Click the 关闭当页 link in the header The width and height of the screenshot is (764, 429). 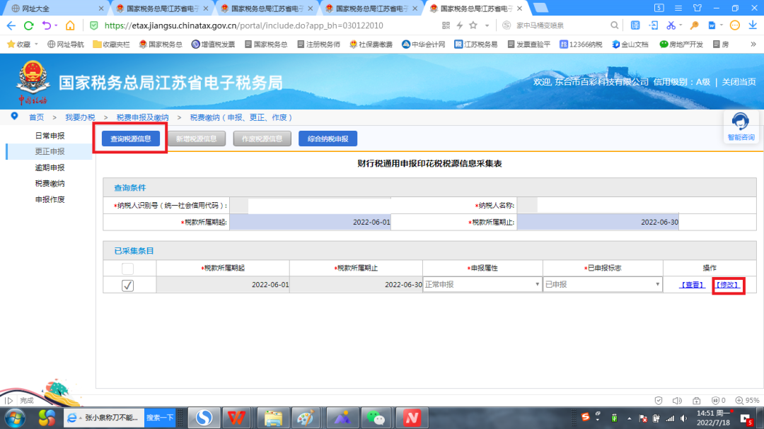coord(739,82)
